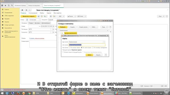
Task: Open favorites star icon in top bar
Action: 5,5
